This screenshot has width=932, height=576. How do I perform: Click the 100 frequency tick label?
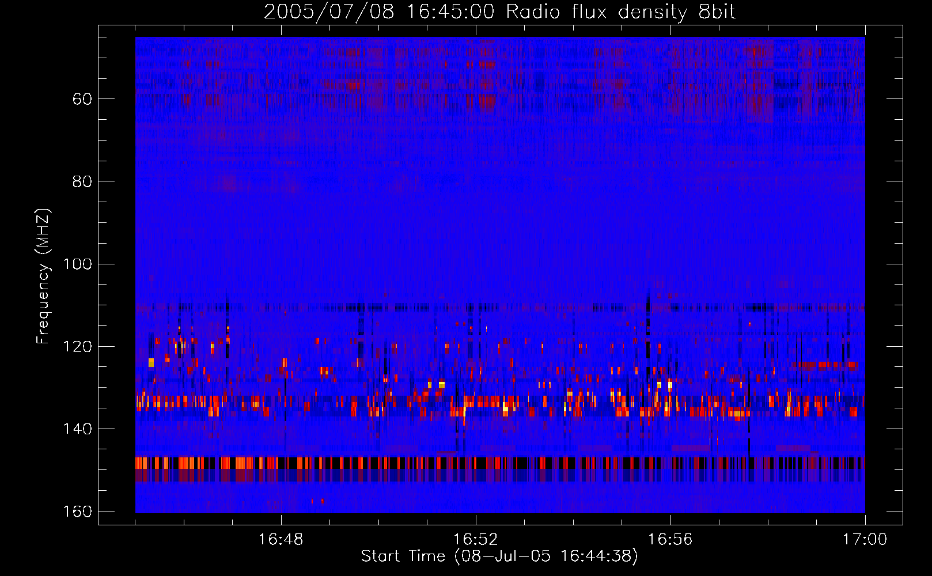coord(78,264)
